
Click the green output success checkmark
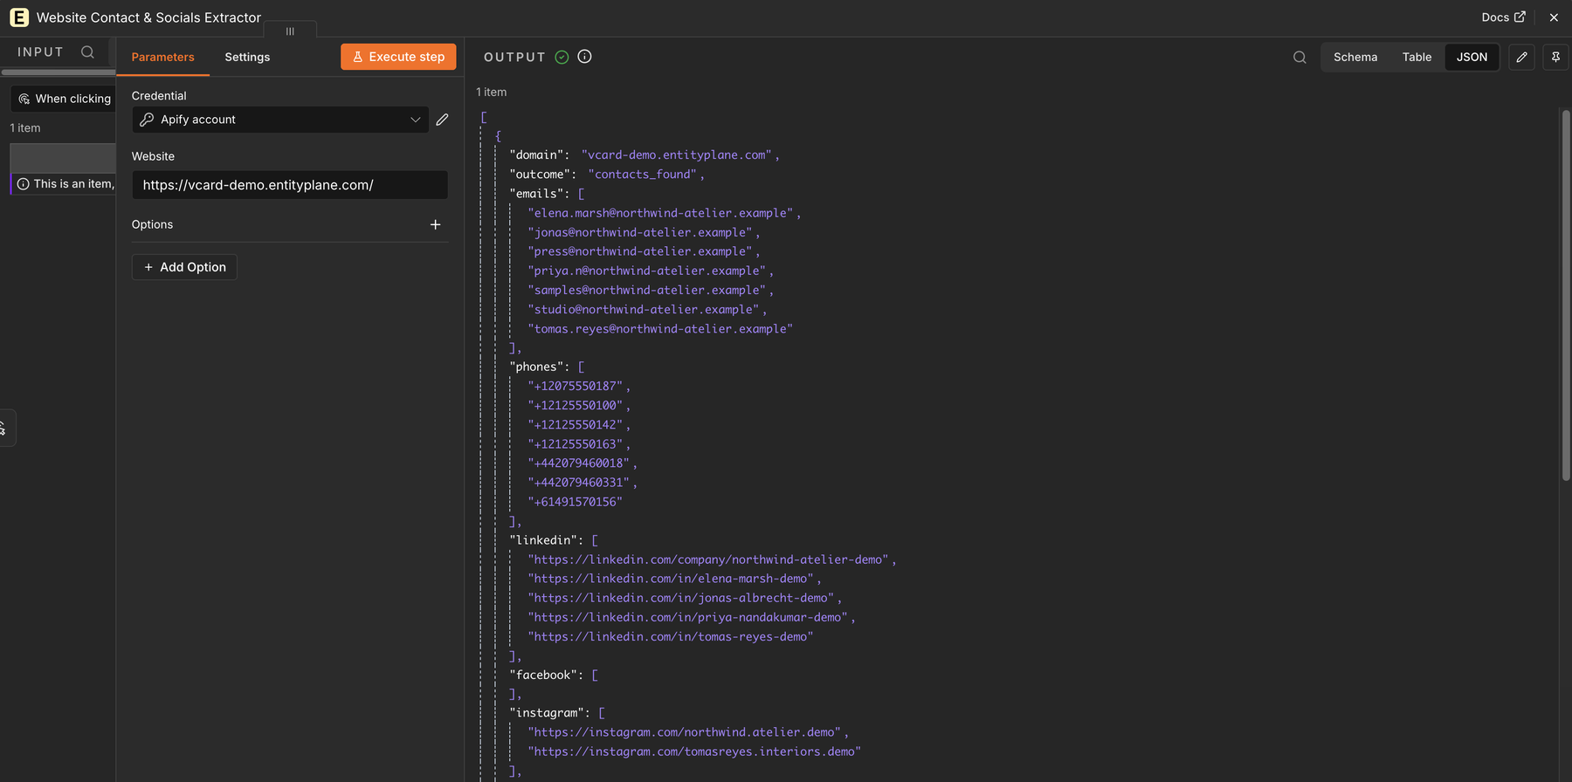tap(562, 58)
